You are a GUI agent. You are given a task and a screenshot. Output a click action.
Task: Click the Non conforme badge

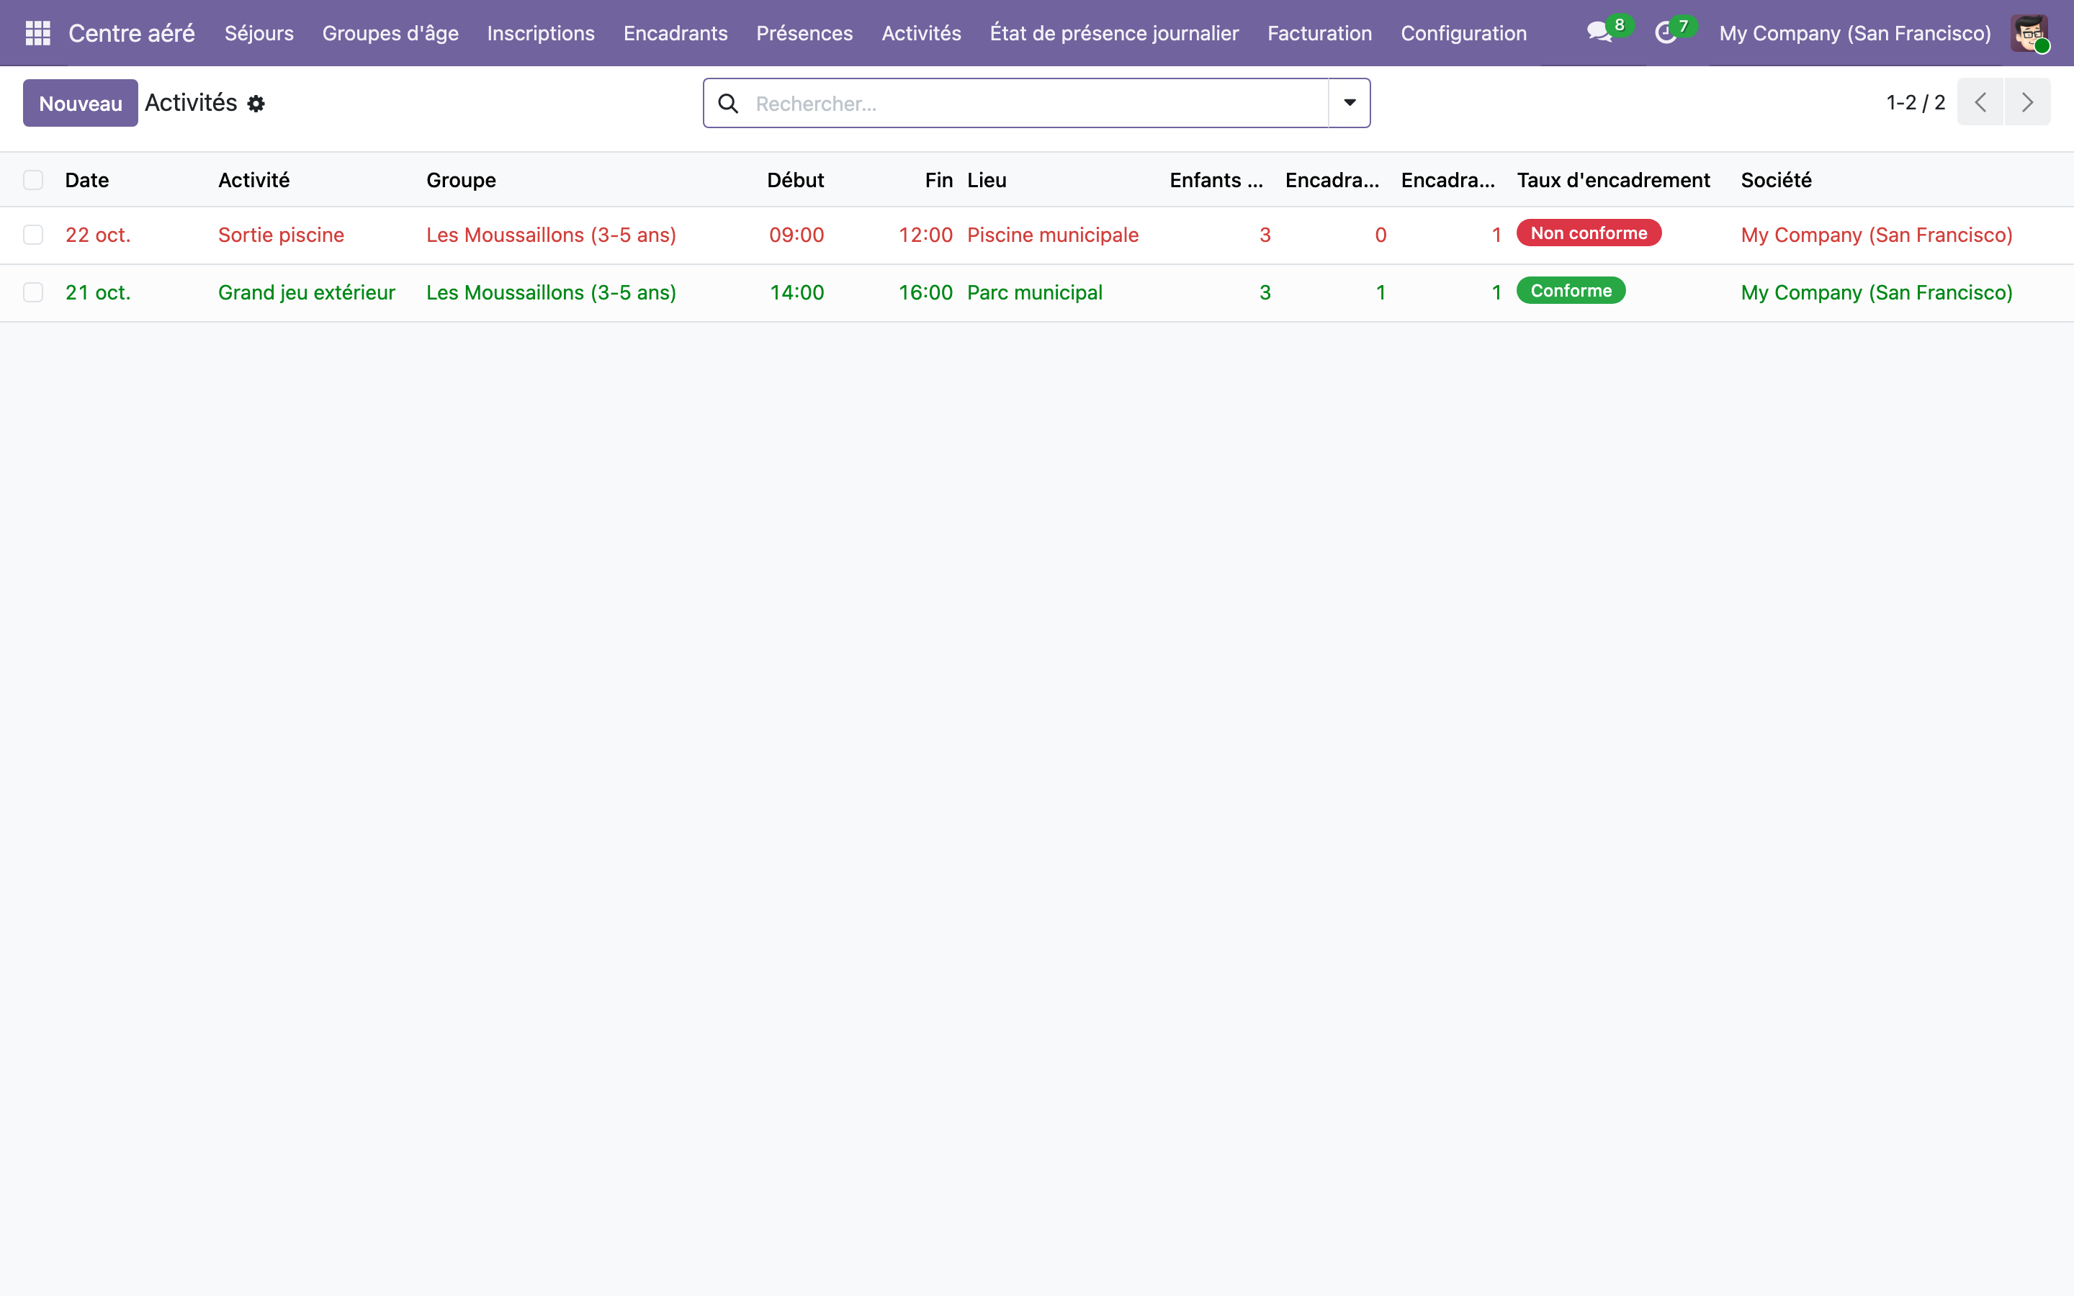[x=1588, y=233]
